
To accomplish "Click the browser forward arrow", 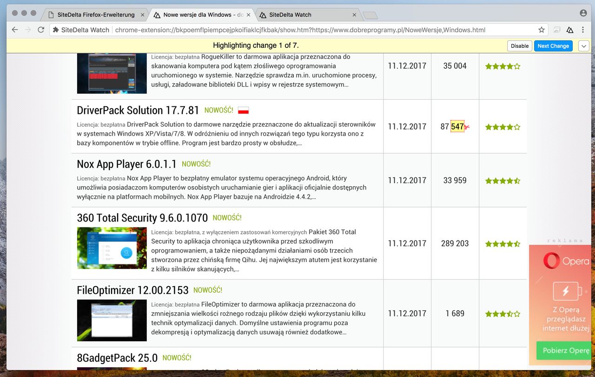I will pos(28,30).
